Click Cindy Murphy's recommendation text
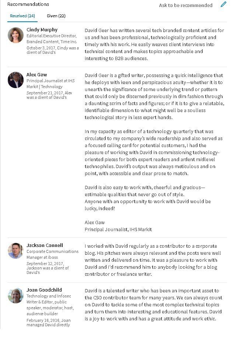Image resolution: width=234 pixels, height=341 pixels. [x=154, y=44]
